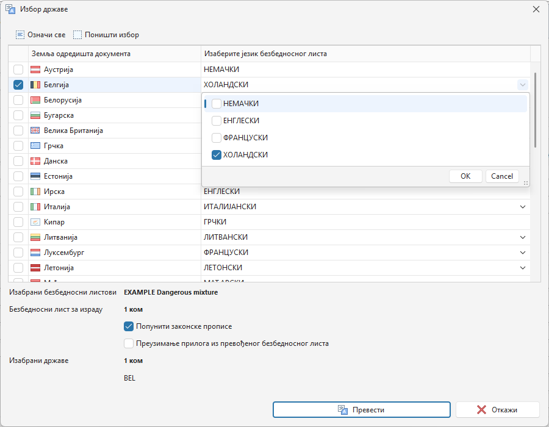
Task: Click the Превести translate button
Action: 362,410
